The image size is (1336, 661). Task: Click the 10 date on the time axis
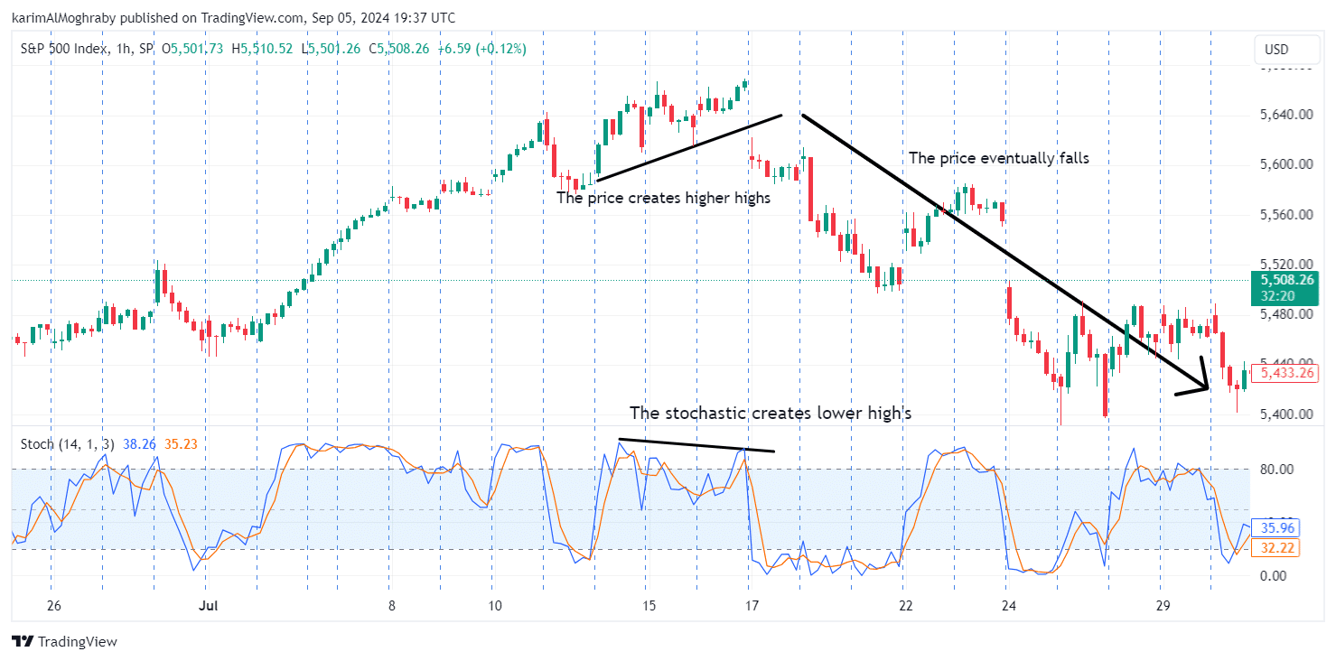click(x=493, y=605)
